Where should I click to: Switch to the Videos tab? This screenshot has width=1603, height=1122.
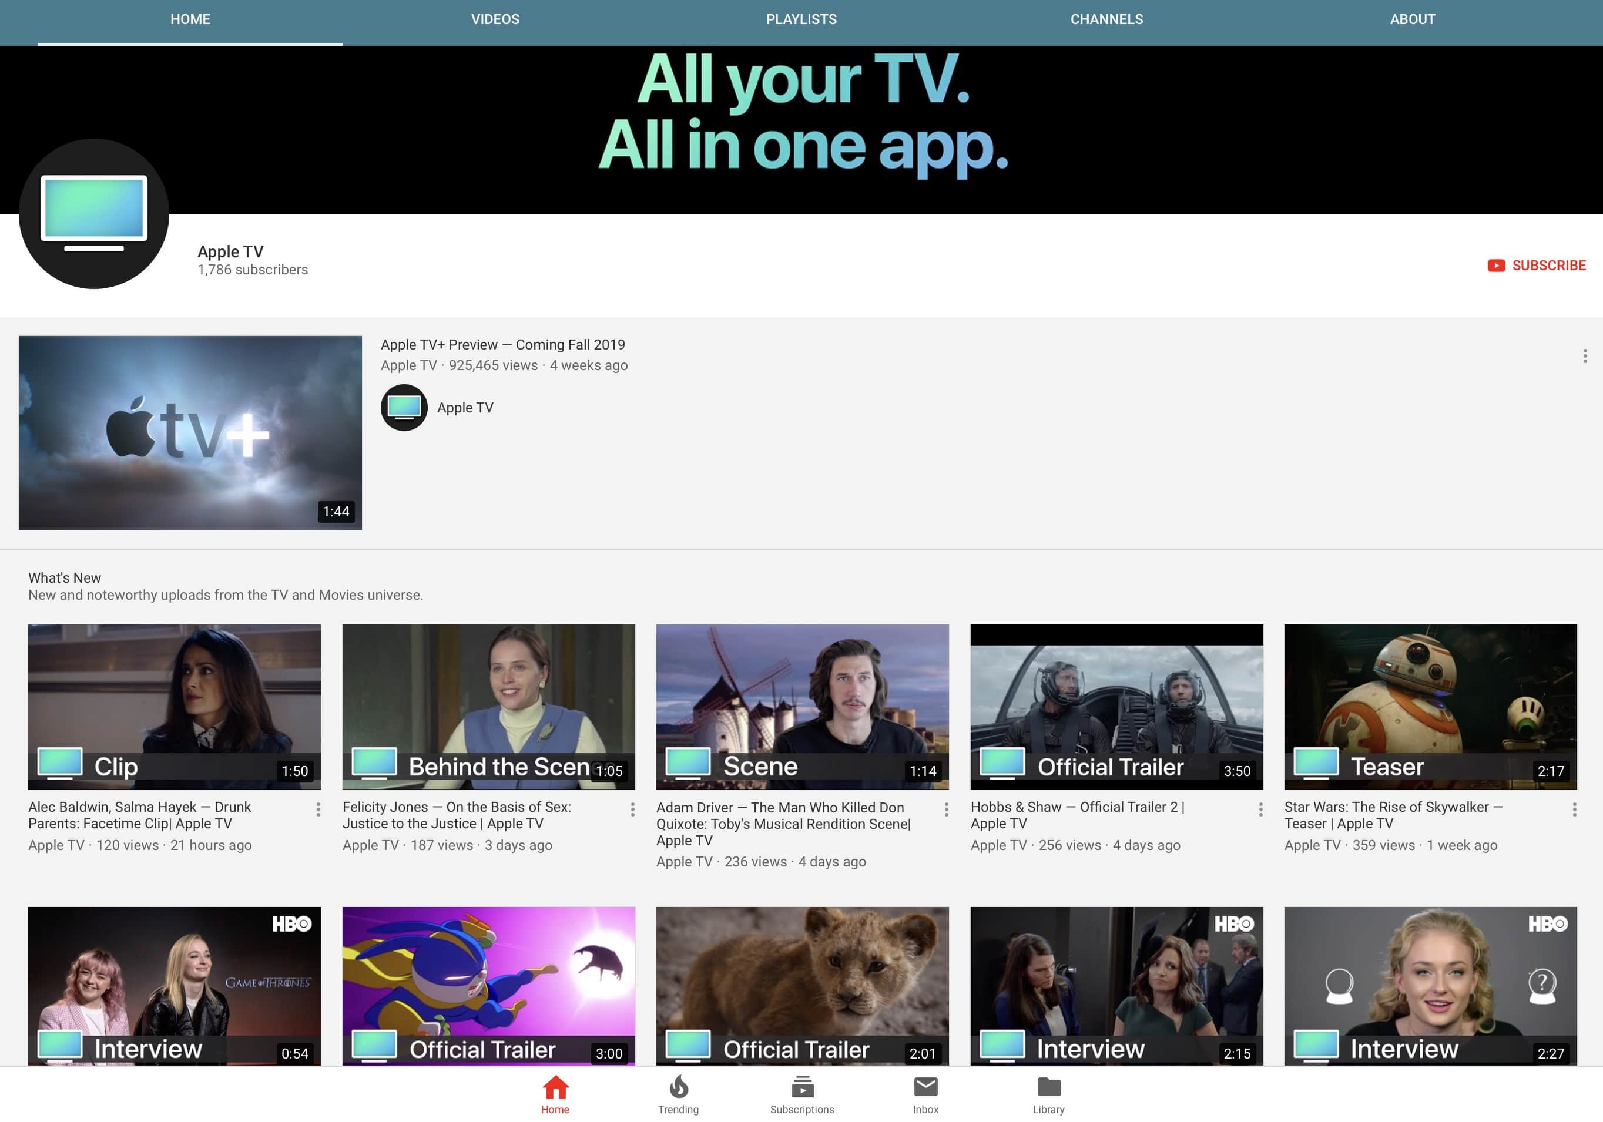(x=495, y=19)
